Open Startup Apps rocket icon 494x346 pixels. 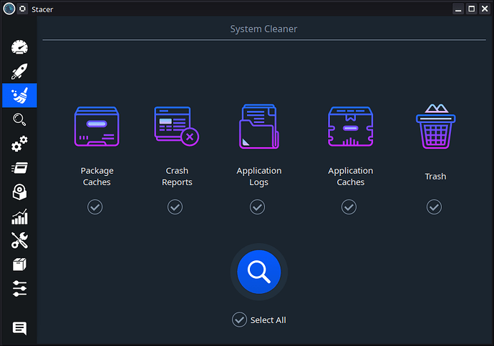tap(19, 71)
